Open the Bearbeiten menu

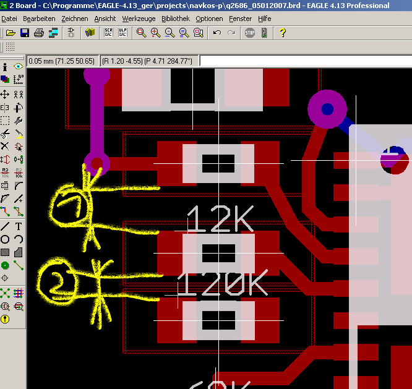click(x=39, y=19)
